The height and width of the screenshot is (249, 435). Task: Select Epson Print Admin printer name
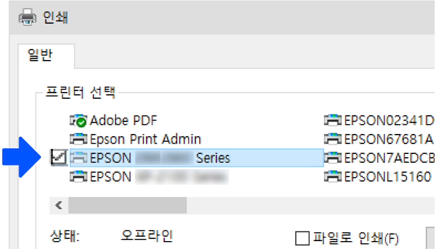[x=145, y=139]
